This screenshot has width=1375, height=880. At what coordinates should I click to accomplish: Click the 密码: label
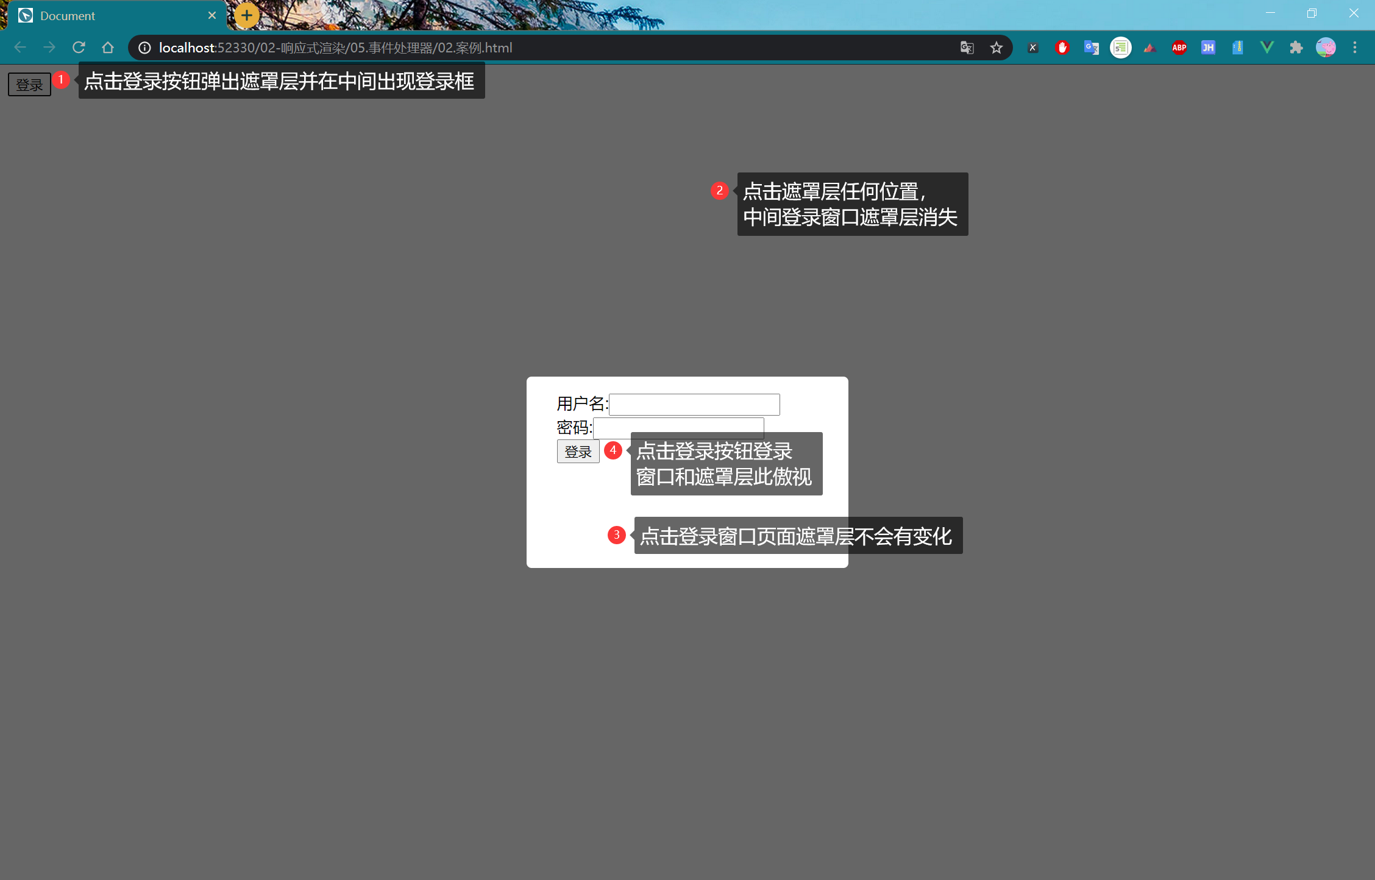[575, 427]
